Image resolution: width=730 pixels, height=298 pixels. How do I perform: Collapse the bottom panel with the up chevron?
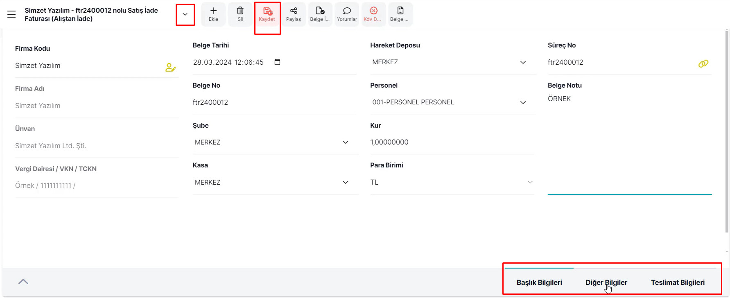point(23,282)
